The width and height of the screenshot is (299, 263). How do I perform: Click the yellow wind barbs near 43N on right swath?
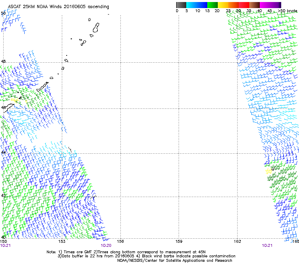click(269, 171)
